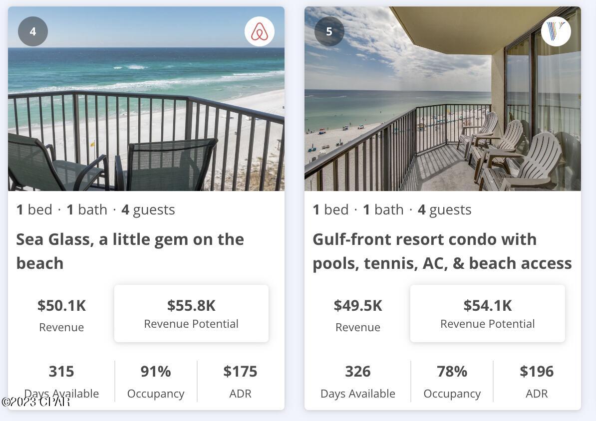Screen dimensions: 596x421
Task: Click the Vrbo logo on Gulf-front condo listing
Action: click(x=556, y=31)
